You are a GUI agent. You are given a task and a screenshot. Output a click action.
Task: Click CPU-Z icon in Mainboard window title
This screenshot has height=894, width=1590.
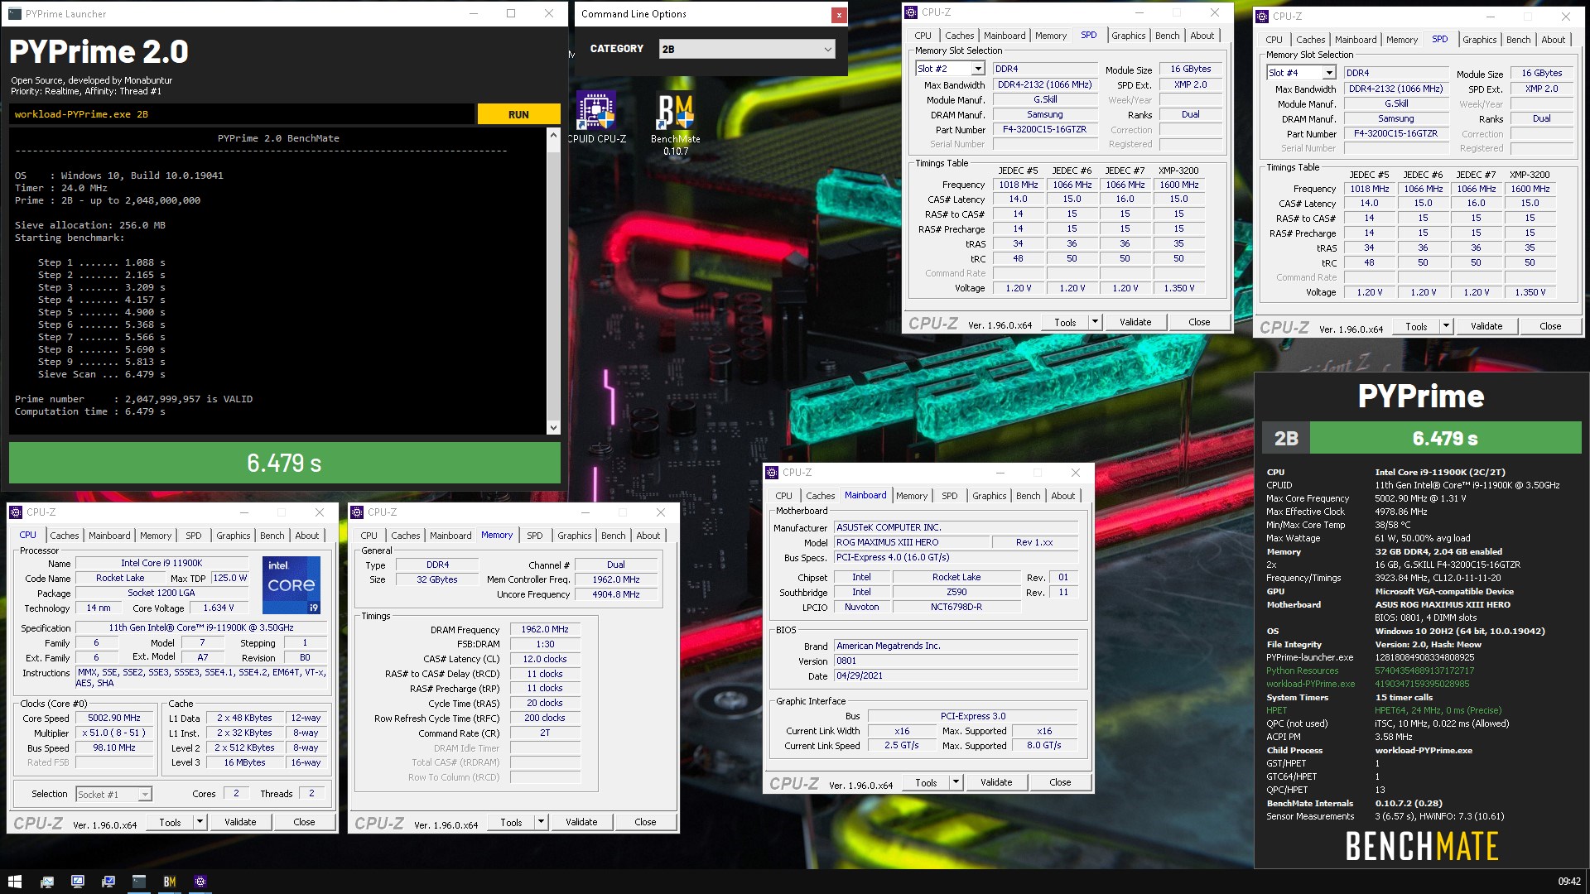(772, 473)
